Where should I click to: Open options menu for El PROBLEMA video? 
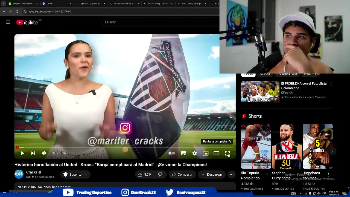(331, 84)
